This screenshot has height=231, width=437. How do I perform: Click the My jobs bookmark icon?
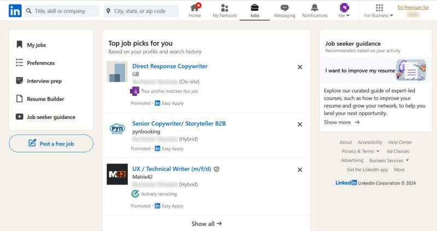[19, 44]
